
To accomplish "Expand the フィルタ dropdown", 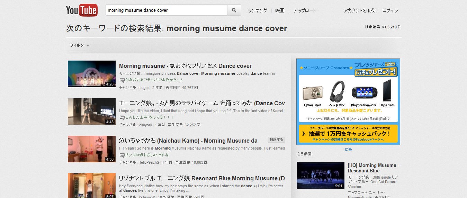I will click(x=80, y=45).
